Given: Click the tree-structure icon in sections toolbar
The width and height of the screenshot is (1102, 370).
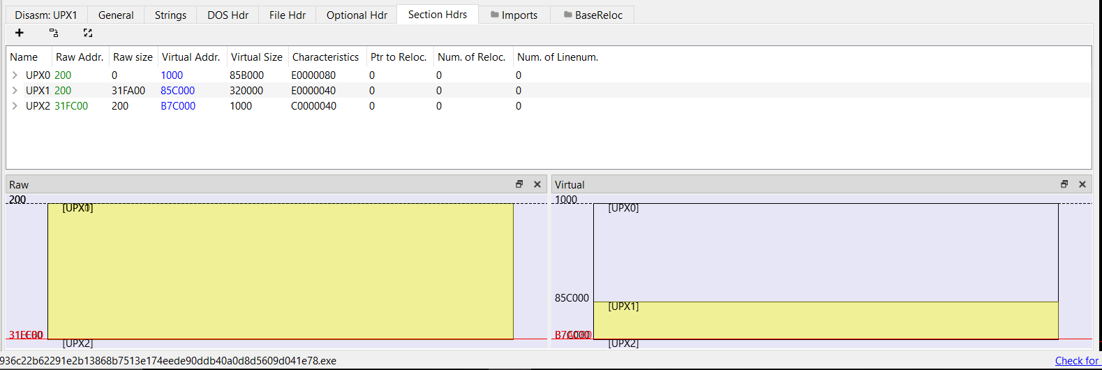Looking at the screenshot, I should pos(54,33).
